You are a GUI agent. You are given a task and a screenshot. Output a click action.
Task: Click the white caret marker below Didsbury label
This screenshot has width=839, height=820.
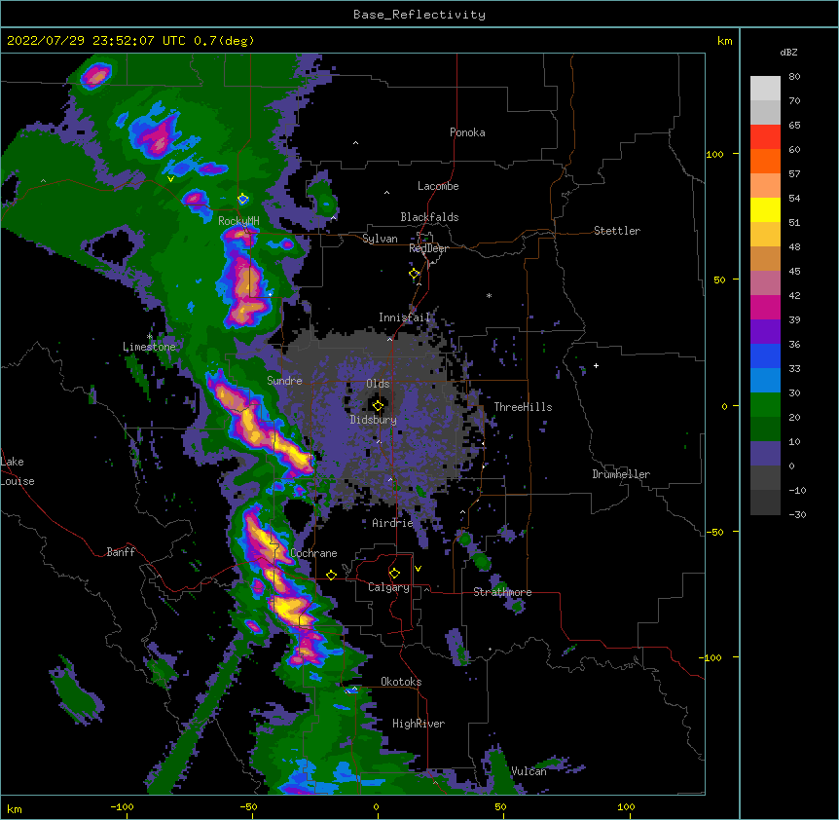[380, 441]
